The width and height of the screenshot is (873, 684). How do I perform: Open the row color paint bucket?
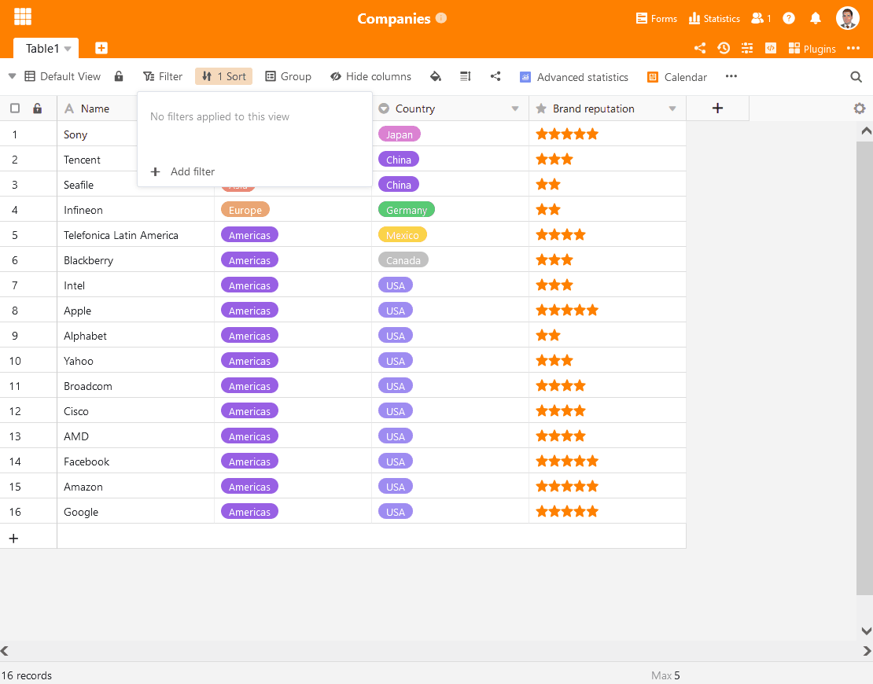[x=436, y=76]
